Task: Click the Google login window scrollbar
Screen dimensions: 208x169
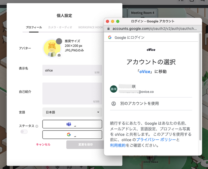Action: click(200, 87)
